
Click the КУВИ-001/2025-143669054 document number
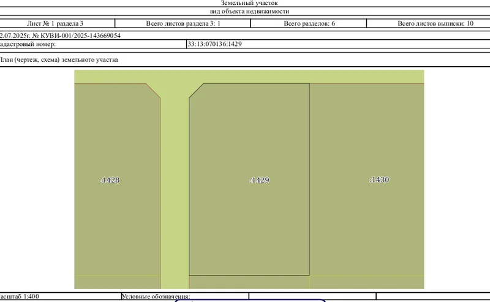[81, 36]
